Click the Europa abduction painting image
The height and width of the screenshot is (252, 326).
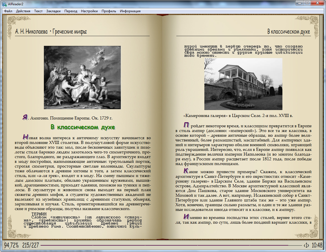82,78
